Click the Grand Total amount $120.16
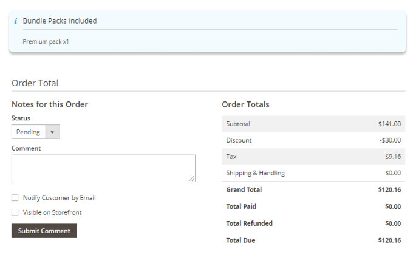416x258 pixels. [x=389, y=190]
